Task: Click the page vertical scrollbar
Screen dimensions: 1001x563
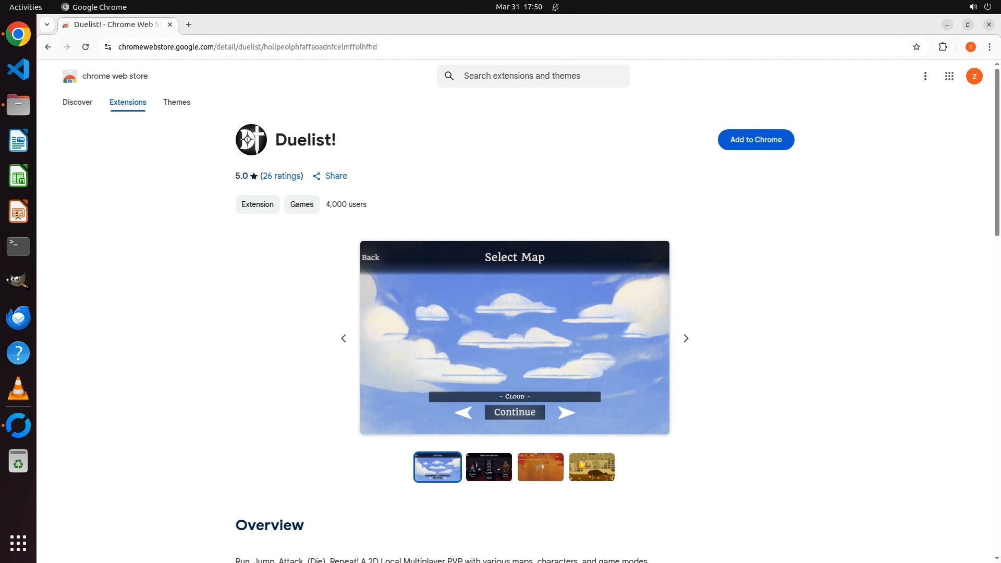Action: 996,151
